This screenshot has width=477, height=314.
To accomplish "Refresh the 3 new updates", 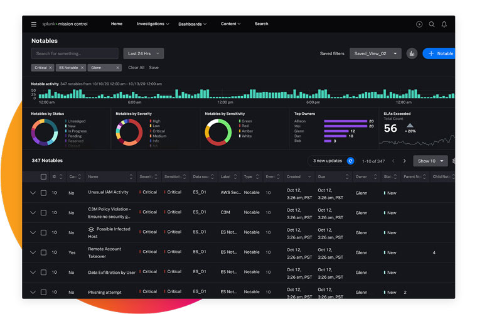I will pos(350,161).
